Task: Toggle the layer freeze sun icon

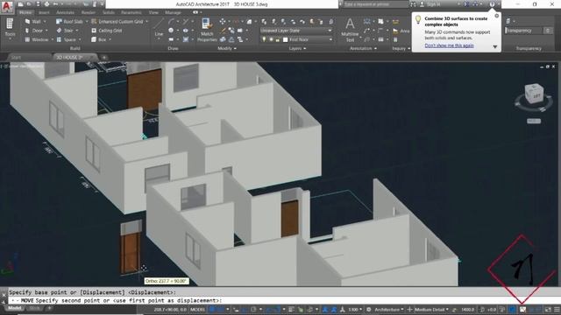Action: (x=271, y=39)
